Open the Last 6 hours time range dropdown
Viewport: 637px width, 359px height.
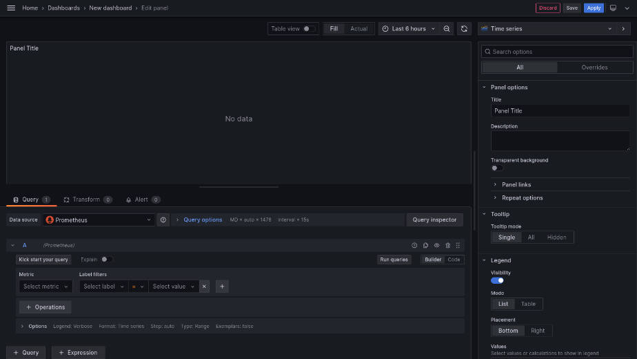[x=410, y=29]
